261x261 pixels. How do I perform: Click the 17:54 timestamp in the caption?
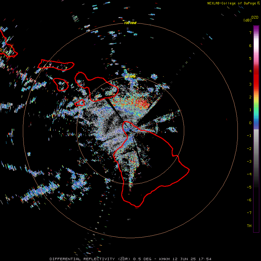click(x=205, y=259)
